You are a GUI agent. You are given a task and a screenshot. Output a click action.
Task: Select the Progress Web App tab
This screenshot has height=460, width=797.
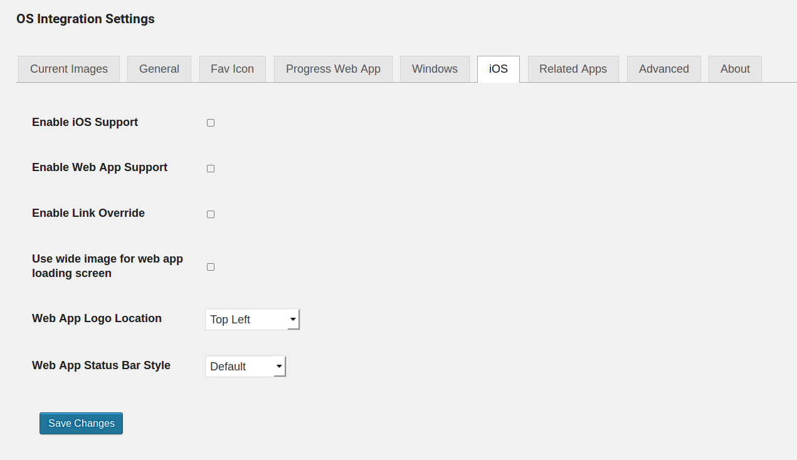pos(333,69)
